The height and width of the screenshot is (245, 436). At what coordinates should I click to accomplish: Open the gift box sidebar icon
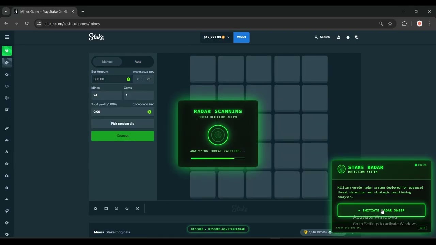(7, 187)
